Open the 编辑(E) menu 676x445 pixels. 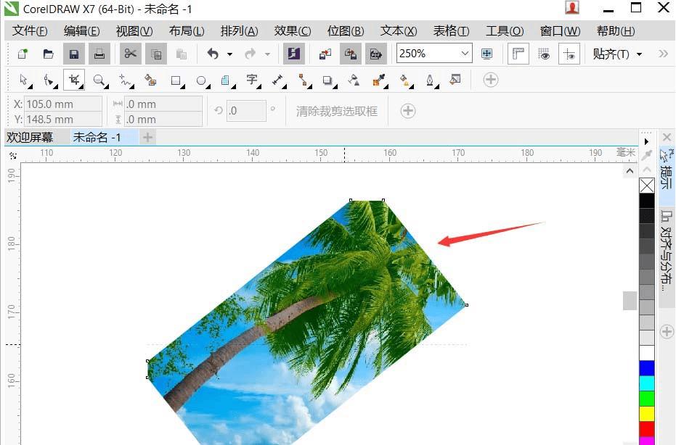(81, 31)
